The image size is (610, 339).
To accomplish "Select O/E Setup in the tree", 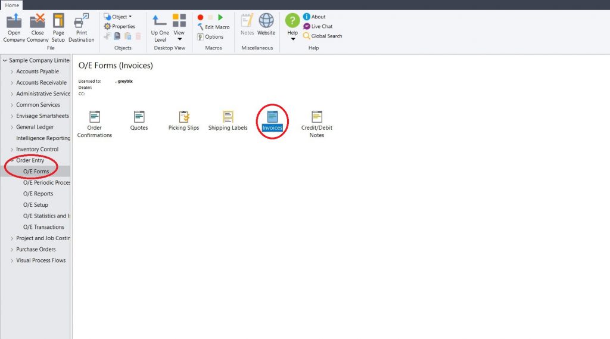I will pos(35,205).
